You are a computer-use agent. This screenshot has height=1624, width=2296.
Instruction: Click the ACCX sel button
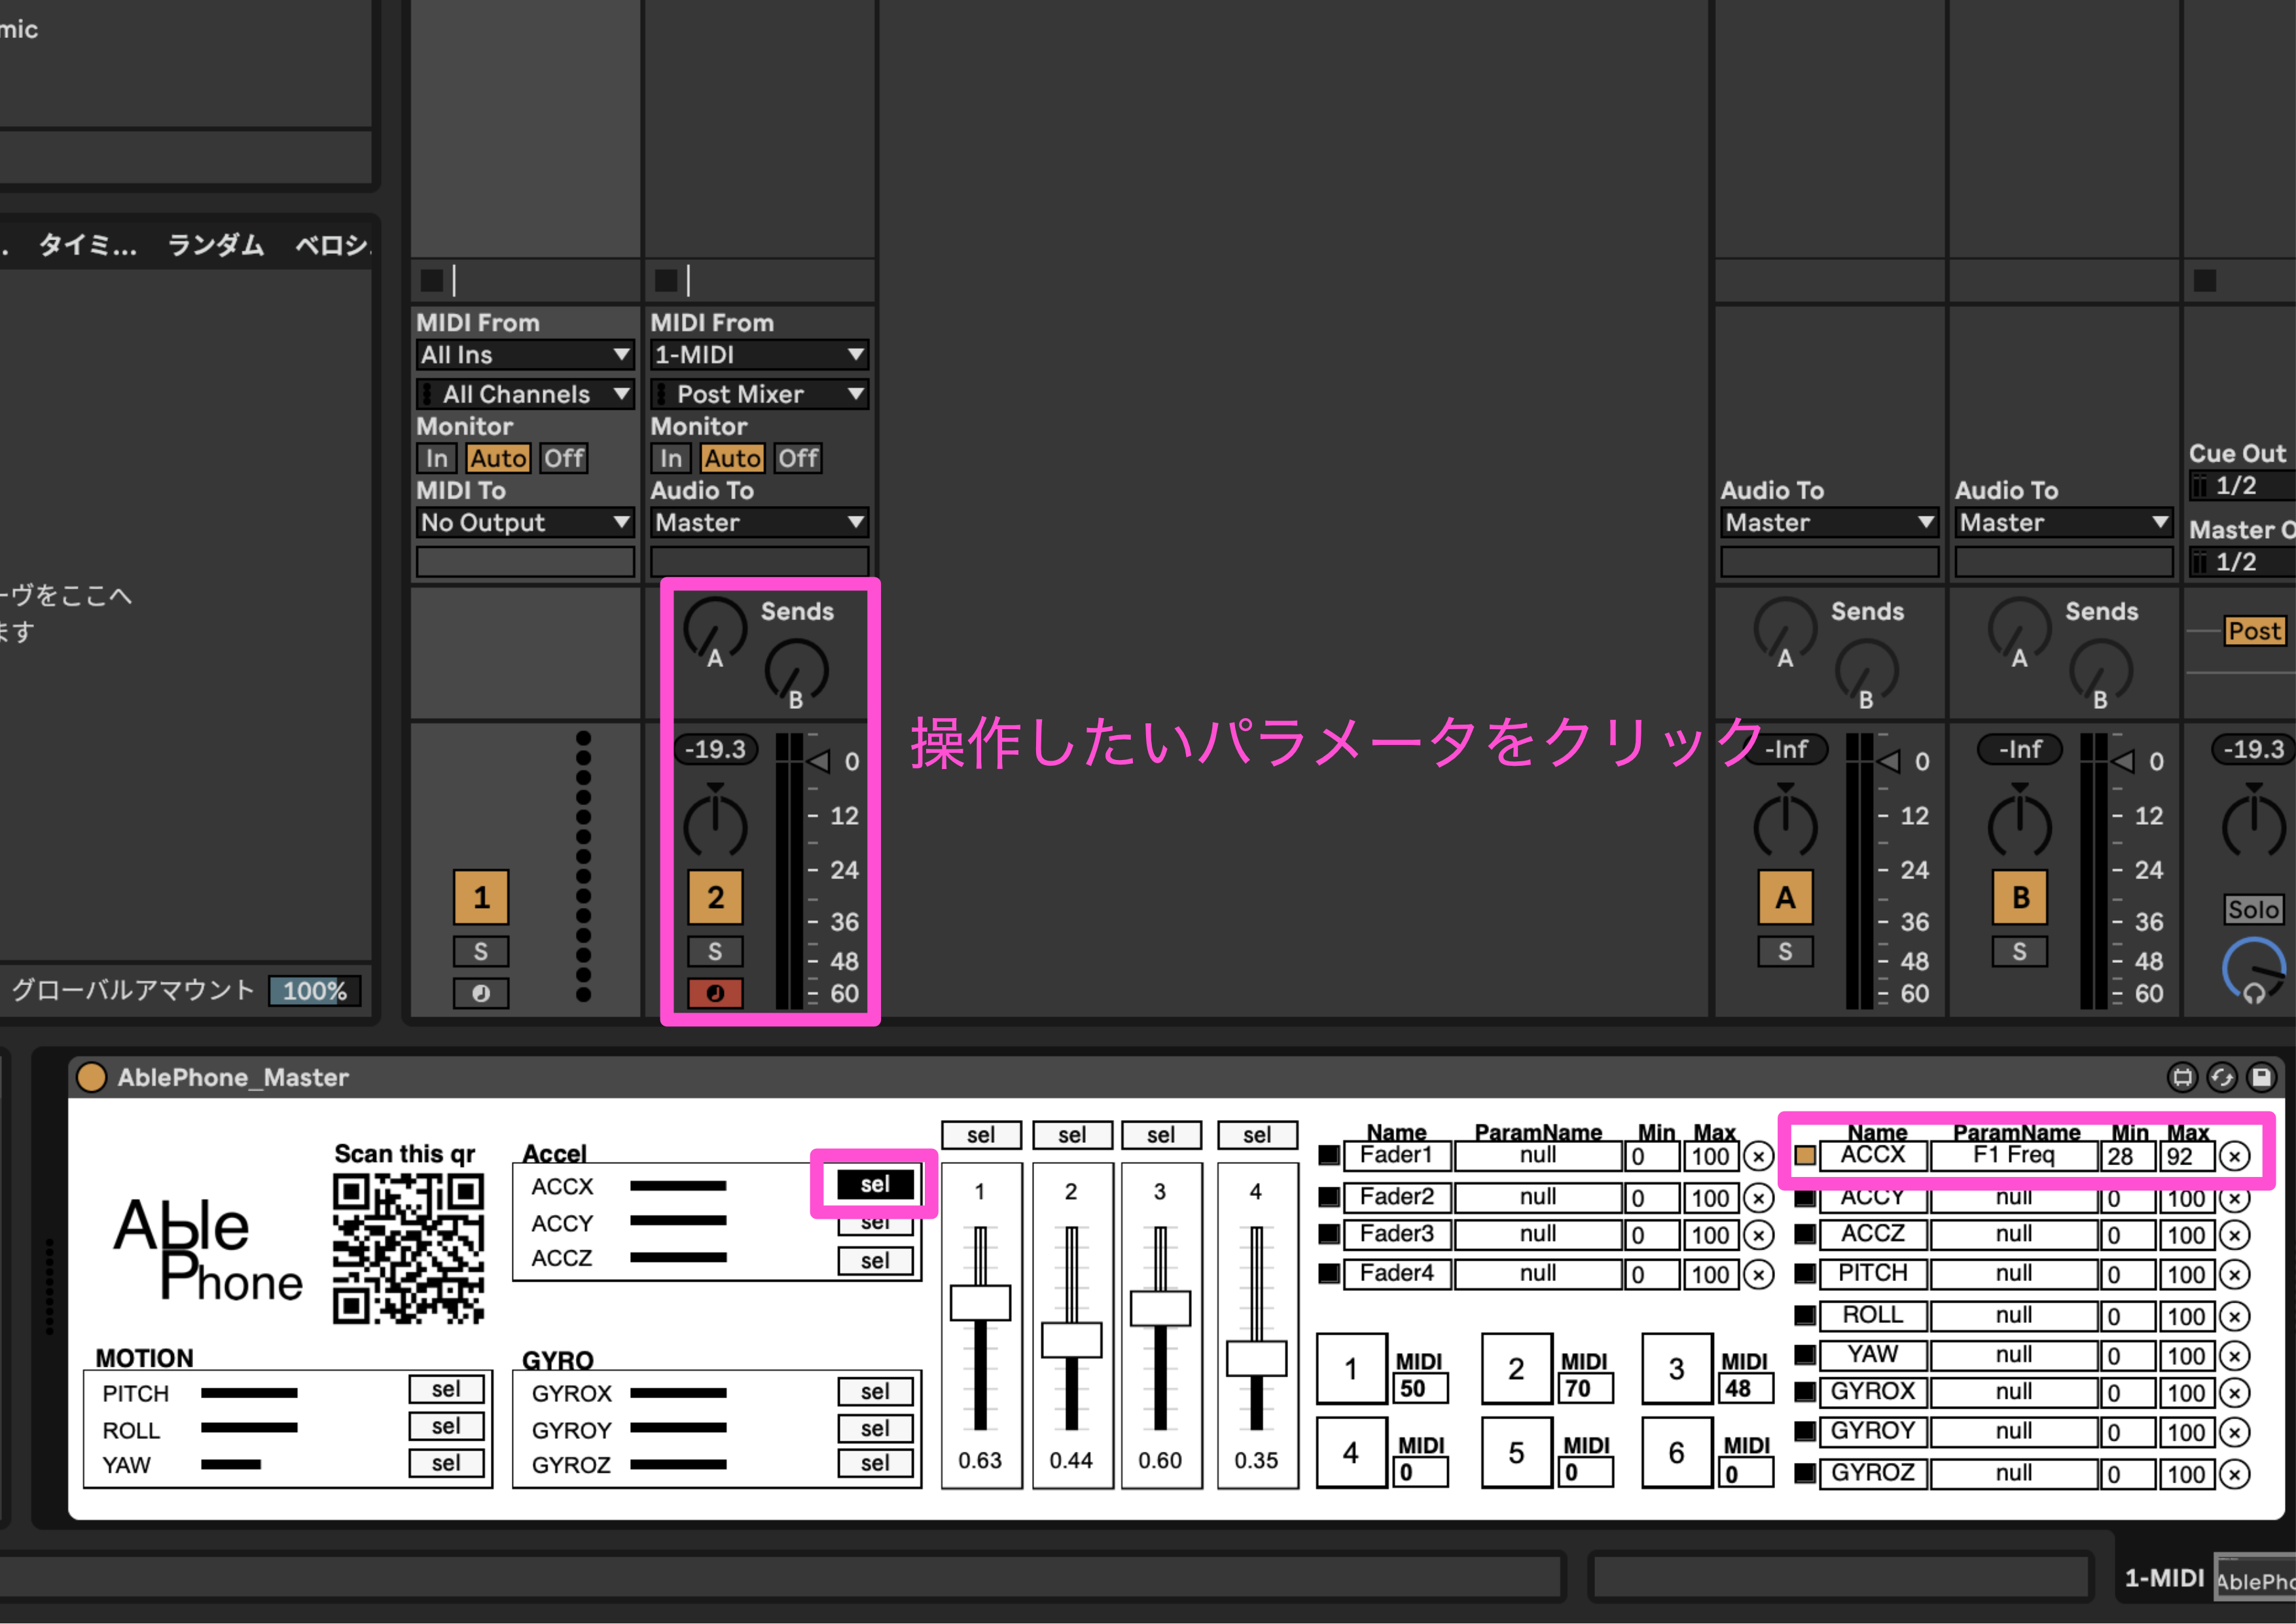tap(875, 1184)
